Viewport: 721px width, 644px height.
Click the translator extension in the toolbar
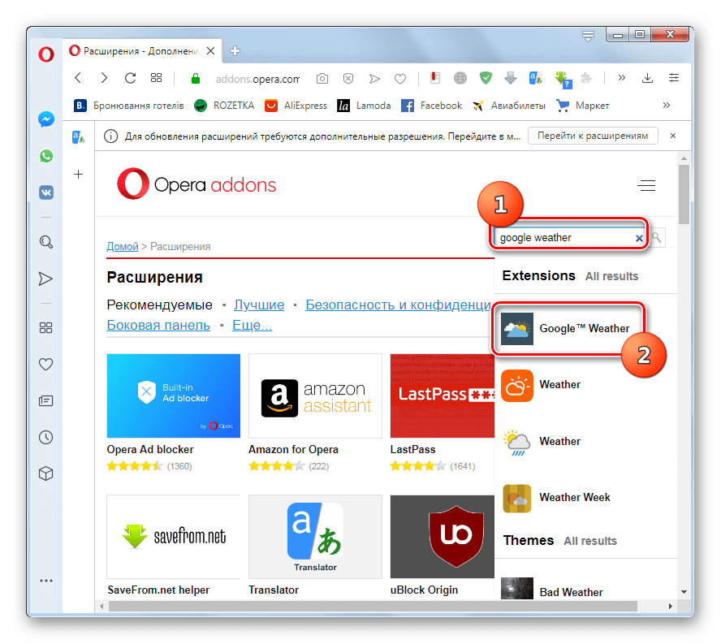tap(535, 78)
